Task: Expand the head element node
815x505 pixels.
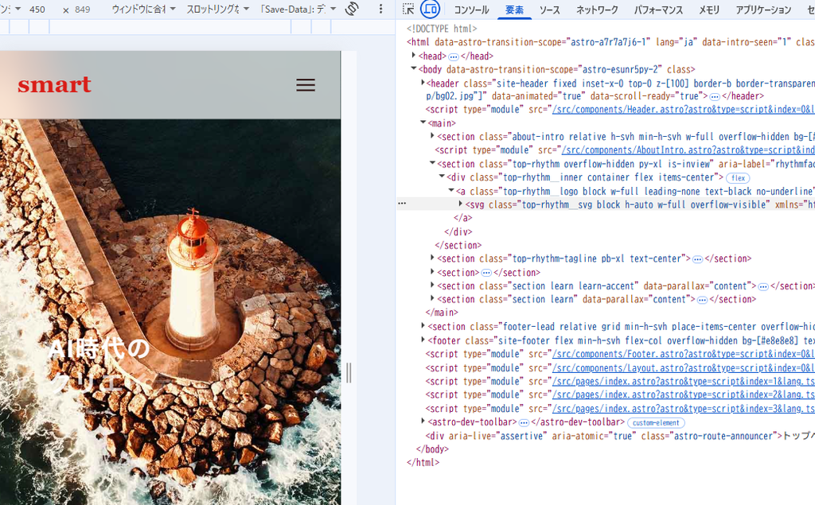Action: point(414,55)
